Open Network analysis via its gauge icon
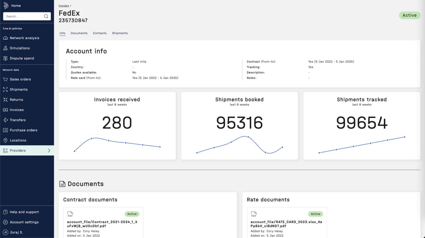Image resolution: width=425 pixels, height=238 pixels. (5, 38)
